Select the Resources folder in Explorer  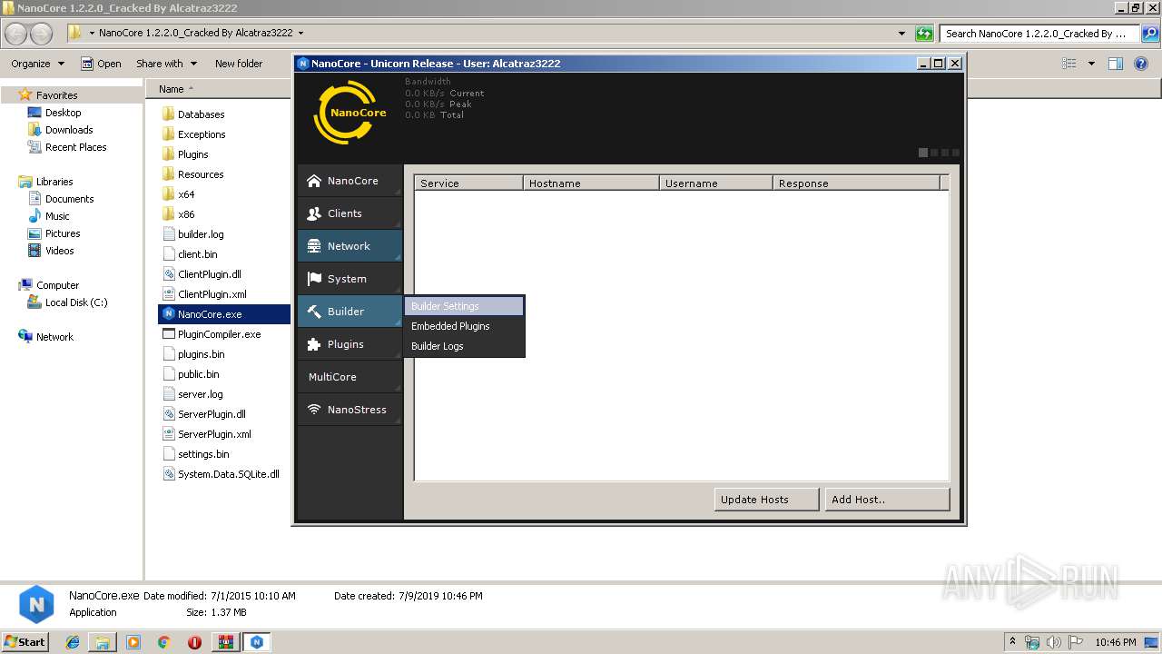[192, 174]
